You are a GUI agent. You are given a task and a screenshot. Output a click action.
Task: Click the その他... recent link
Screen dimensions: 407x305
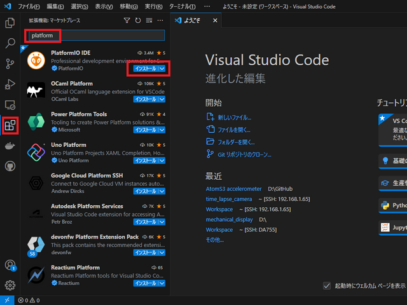[x=215, y=240]
